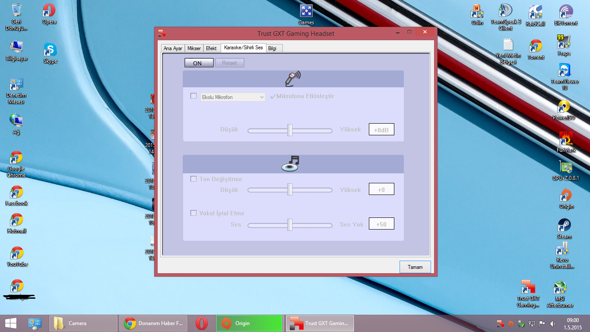
Task: Open the Hotmail desktop shortcut
Action: [x=16, y=223]
